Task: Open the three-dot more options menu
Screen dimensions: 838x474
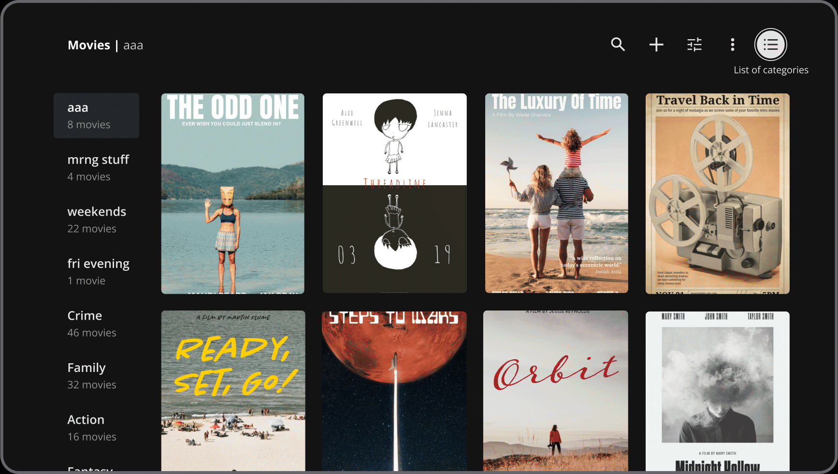Action: click(x=733, y=44)
